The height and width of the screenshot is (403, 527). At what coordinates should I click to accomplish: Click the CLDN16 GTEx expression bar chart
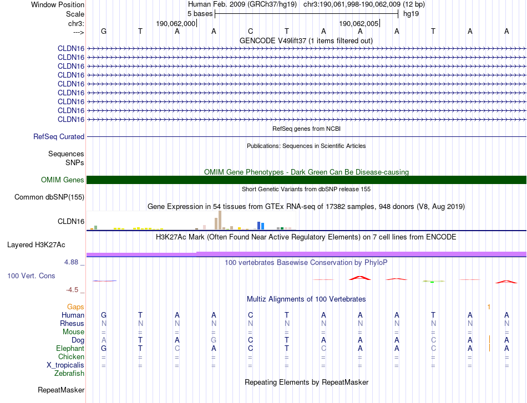(191, 221)
